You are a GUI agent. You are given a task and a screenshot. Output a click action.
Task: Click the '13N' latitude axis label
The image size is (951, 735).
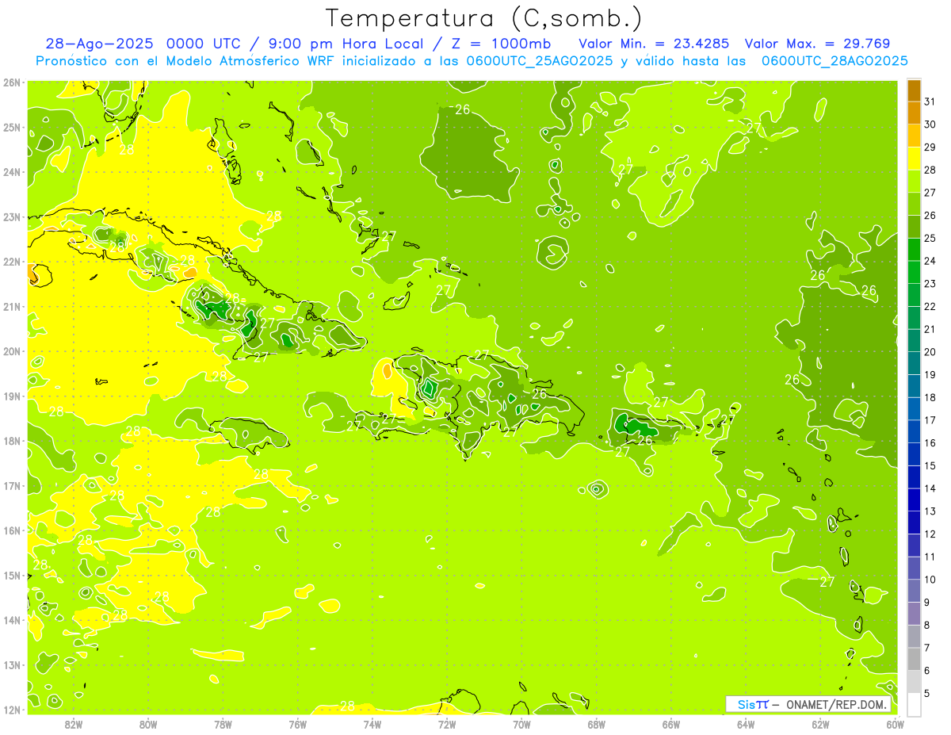pos(13,664)
